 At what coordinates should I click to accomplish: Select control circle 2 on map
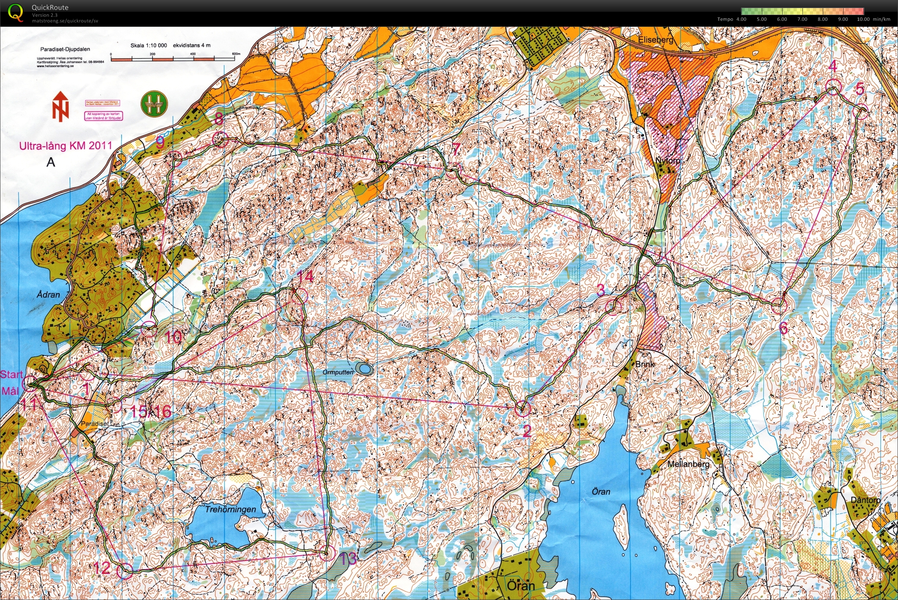523,409
